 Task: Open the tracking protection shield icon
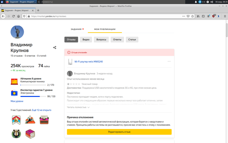tap(24, 16)
